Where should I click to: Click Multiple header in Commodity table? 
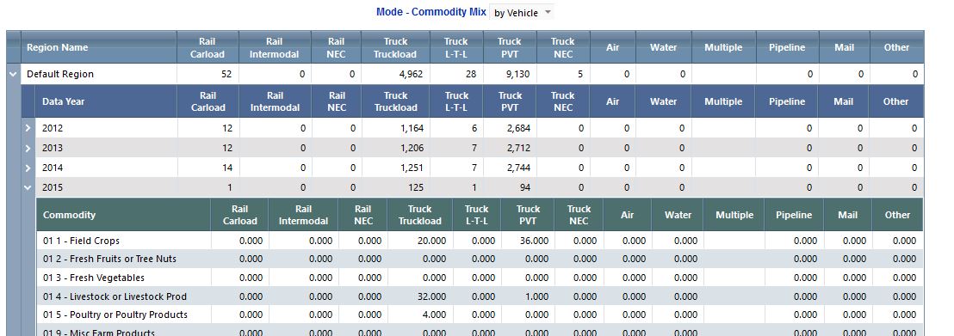734,215
